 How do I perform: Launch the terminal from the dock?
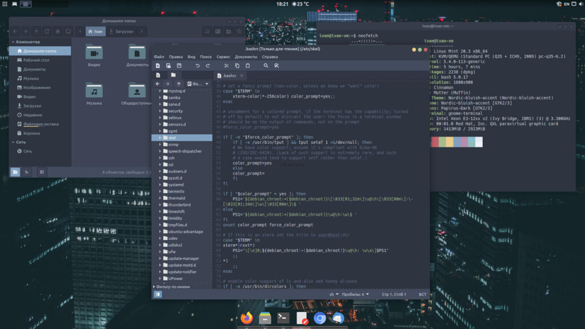click(283, 318)
